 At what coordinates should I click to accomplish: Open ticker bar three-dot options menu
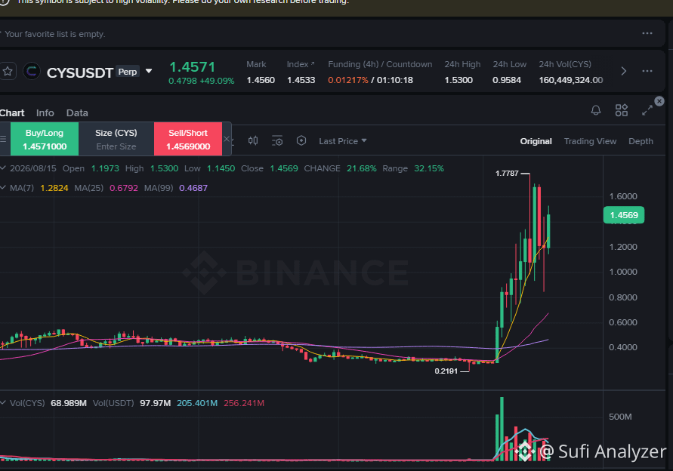pyautogui.click(x=647, y=71)
